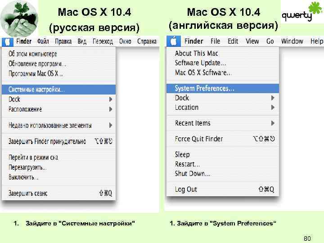Click the Apple logo in the Russian menu bar
The height and width of the screenshot is (243, 324).
coord(8,41)
